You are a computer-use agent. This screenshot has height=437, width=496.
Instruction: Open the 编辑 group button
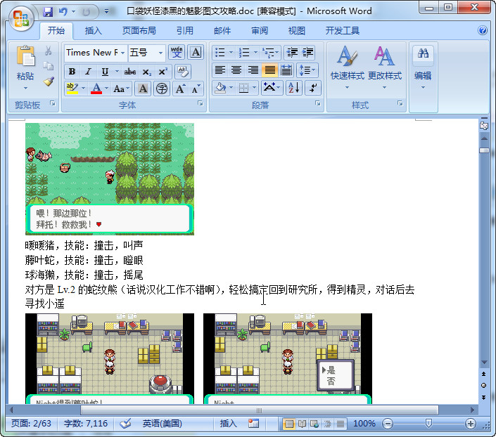coord(423,68)
